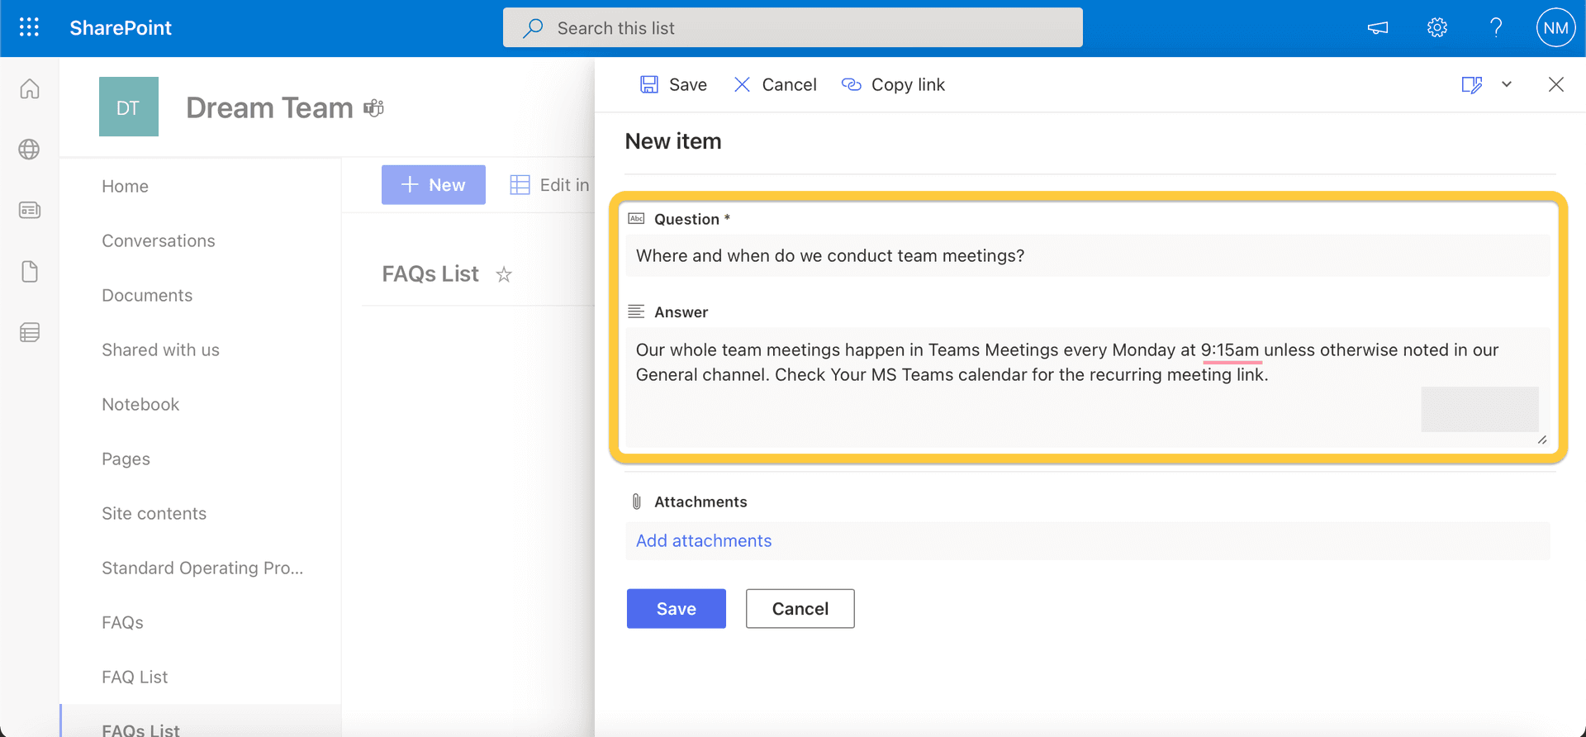The width and height of the screenshot is (1586, 737).
Task: Expand the edit form dropdown chevron
Action: tap(1507, 84)
